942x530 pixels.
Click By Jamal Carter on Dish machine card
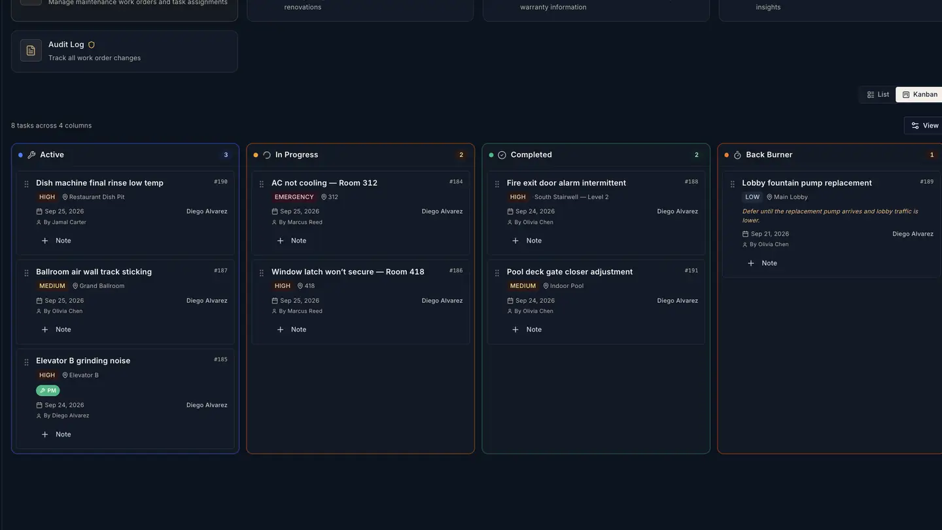pyautogui.click(x=65, y=222)
